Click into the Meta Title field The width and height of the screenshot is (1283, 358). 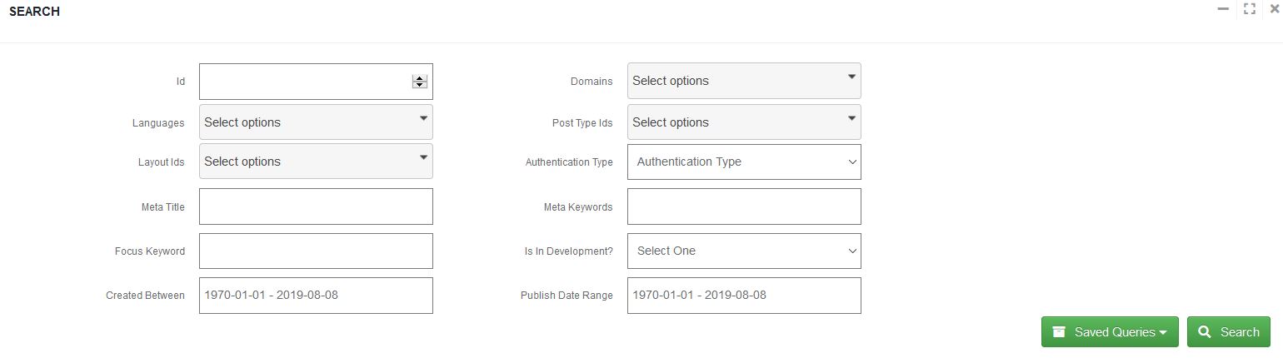click(x=316, y=206)
